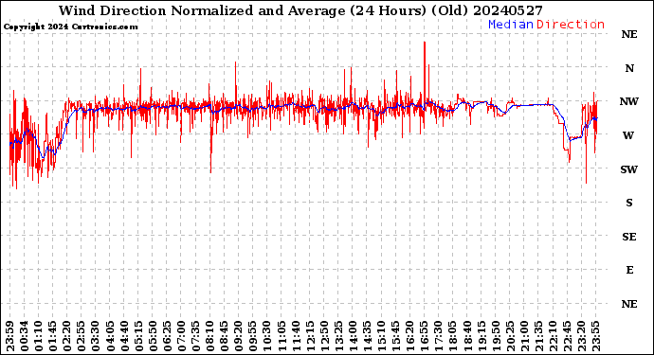Click the 05:50 time label
This screenshot has width=654, height=355.
pos(153,336)
